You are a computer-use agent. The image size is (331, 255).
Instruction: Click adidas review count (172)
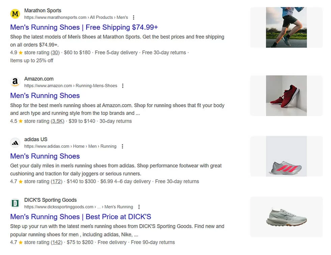coord(57,181)
